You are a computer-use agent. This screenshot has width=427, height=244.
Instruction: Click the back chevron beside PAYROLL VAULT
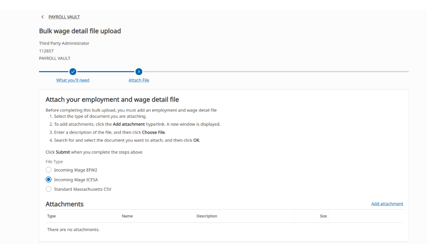[x=42, y=17]
